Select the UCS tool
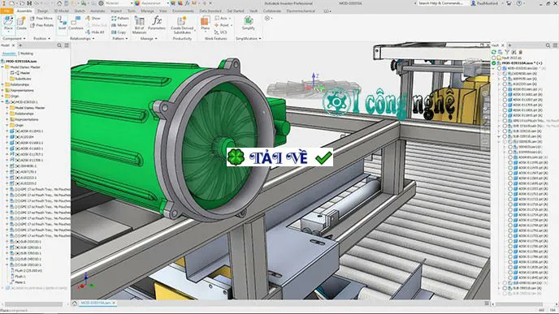559x314 pixels. tap(221, 32)
